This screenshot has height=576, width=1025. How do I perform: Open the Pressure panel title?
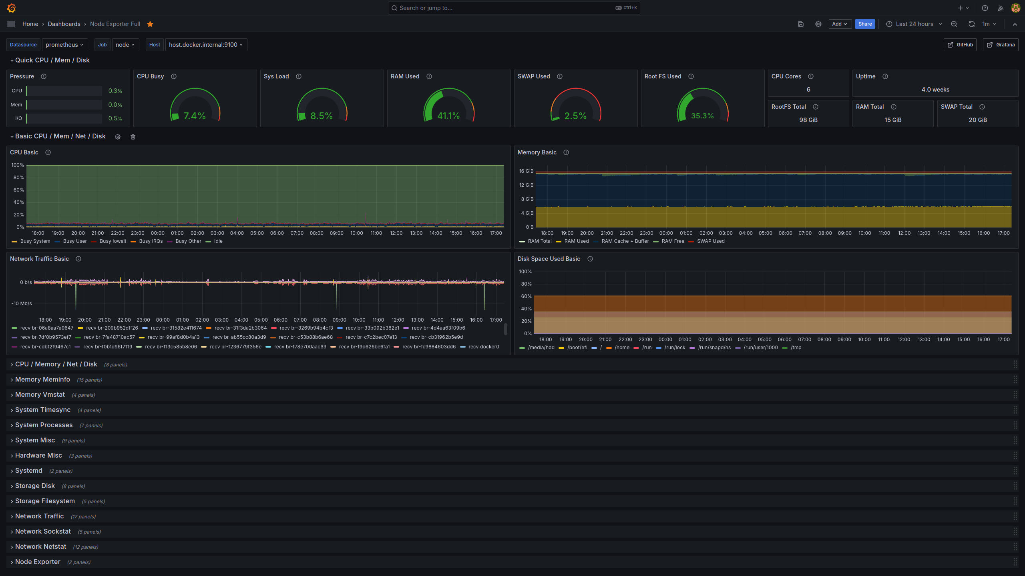point(22,76)
